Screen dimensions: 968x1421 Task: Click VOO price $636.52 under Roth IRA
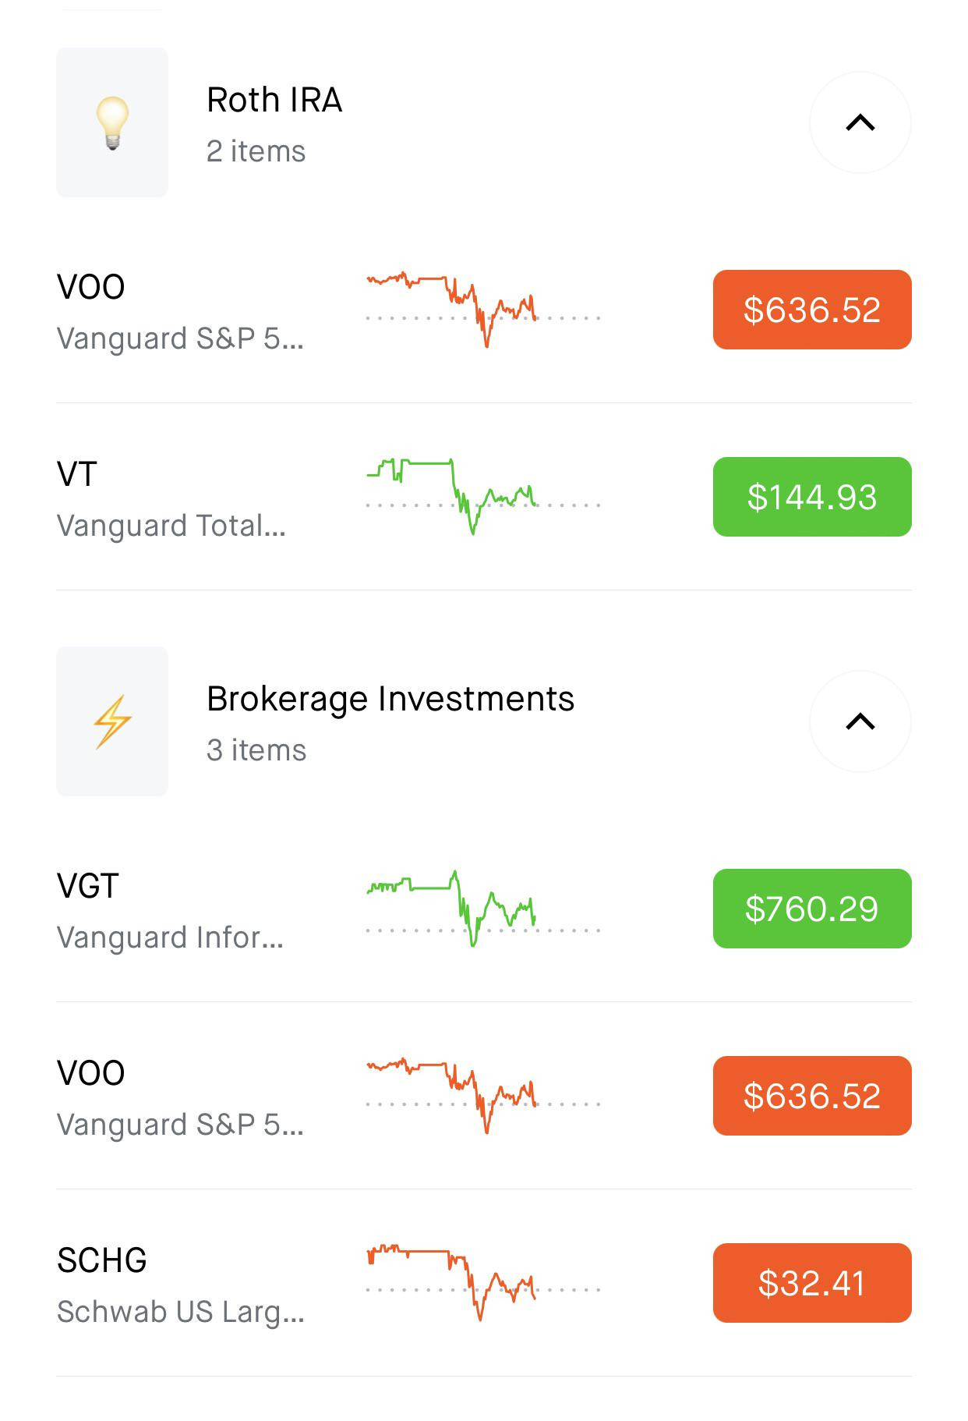812,310
